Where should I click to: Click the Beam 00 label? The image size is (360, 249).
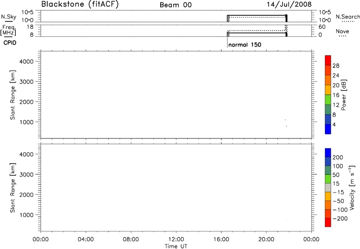tap(175, 5)
